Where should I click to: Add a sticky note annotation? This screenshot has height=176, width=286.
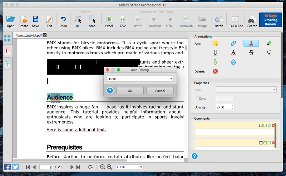pos(215,43)
